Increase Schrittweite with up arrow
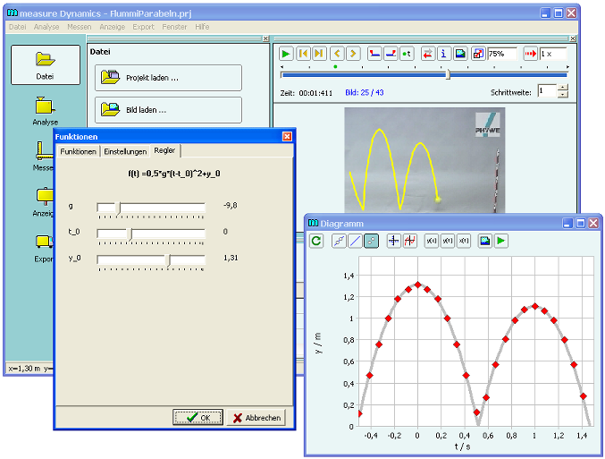The width and height of the screenshot is (605, 459). point(563,88)
